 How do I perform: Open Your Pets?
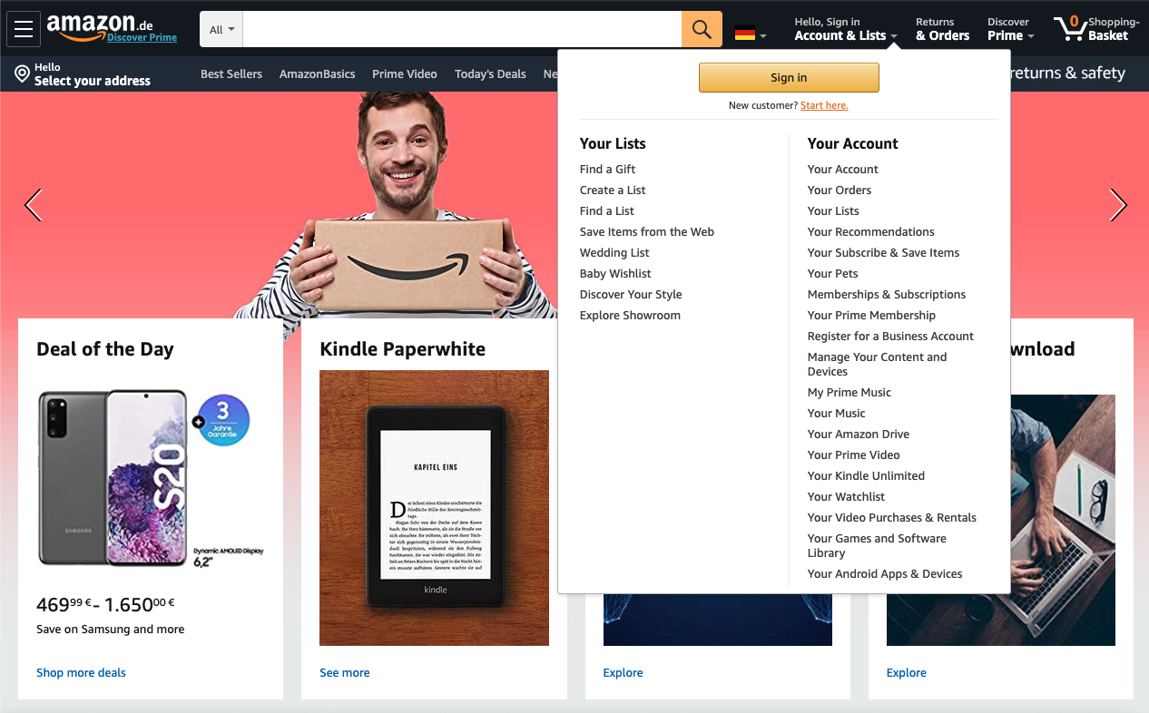(833, 273)
